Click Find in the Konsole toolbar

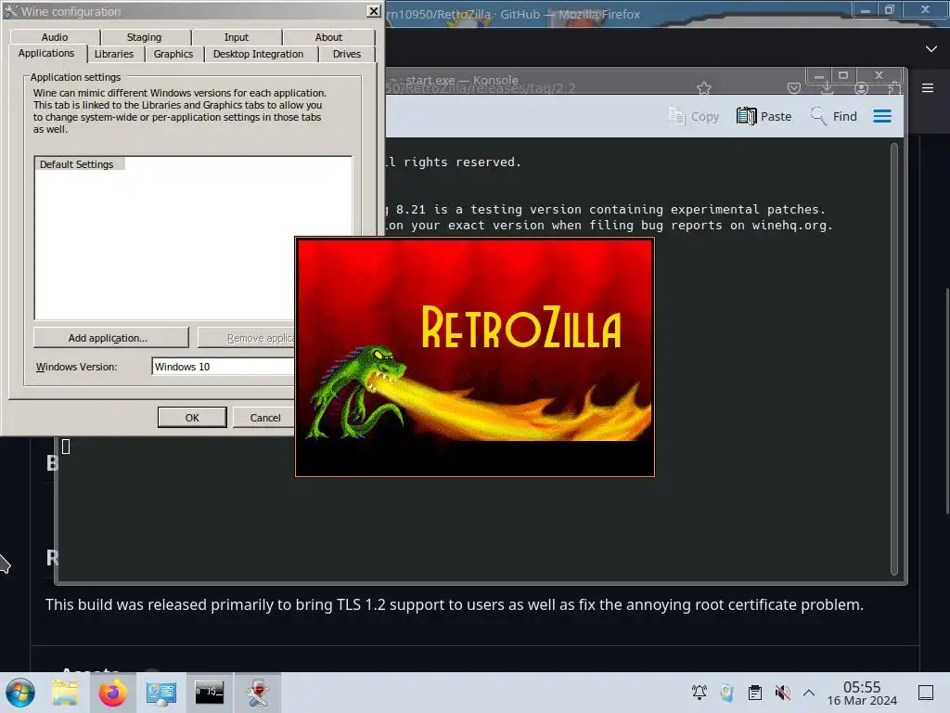click(x=834, y=116)
